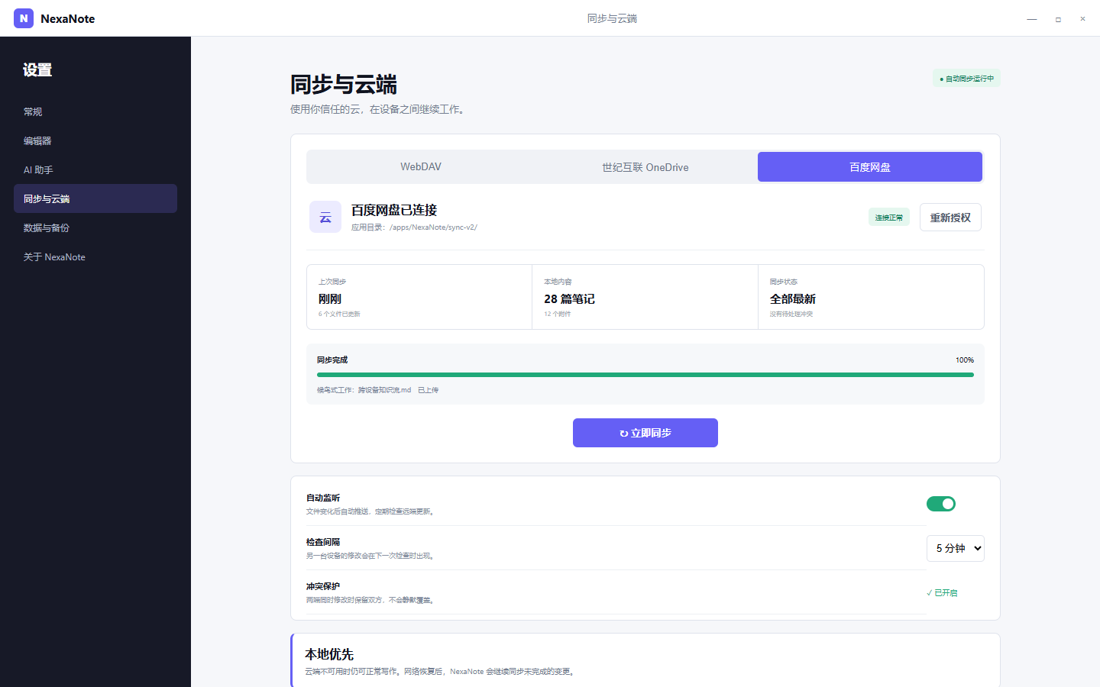Click the 100% progress label
This screenshot has width=1100, height=687.
(x=965, y=360)
